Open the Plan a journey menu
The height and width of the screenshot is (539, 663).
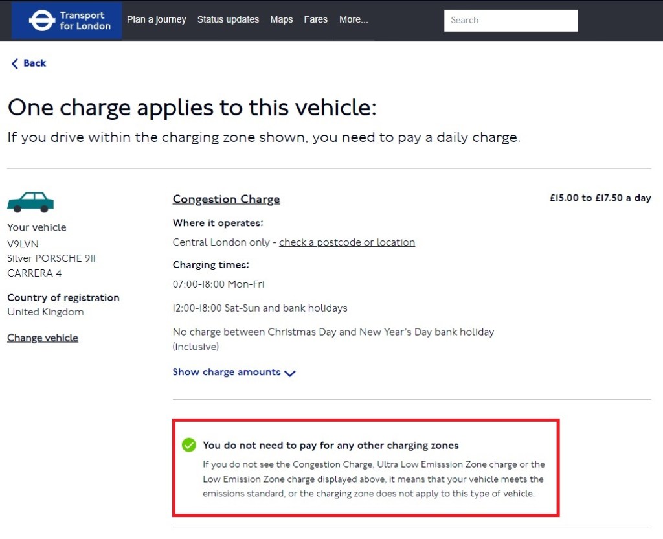point(156,20)
